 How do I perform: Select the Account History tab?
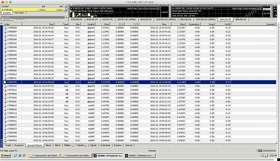coord(34,145)
